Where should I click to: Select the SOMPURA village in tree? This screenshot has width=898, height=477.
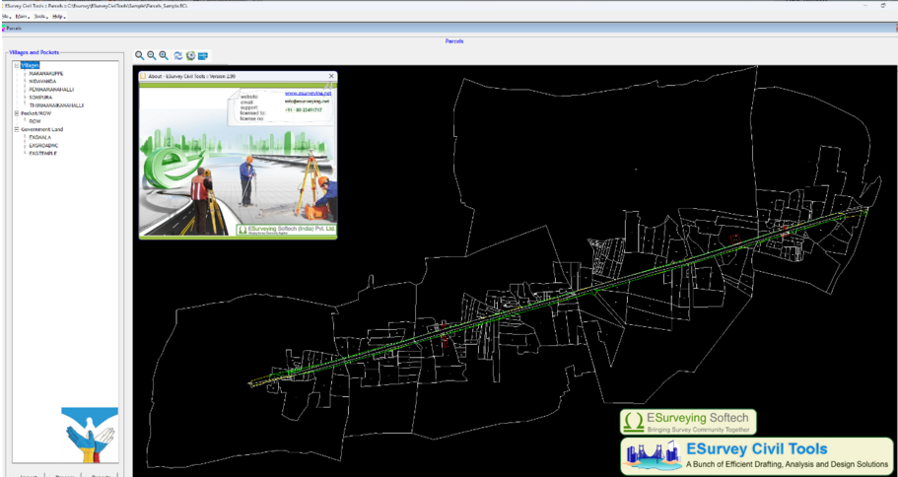[x=41, y=97]
